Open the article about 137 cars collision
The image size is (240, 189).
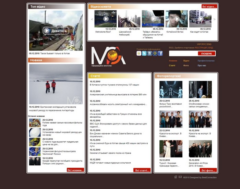pyautogui.click(x=114, y=84)
